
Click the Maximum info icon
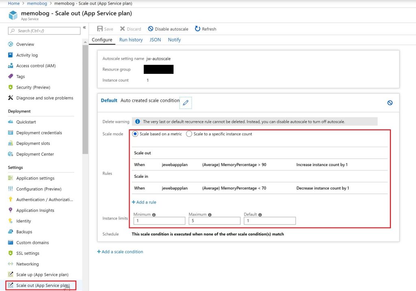click(210, 215)
